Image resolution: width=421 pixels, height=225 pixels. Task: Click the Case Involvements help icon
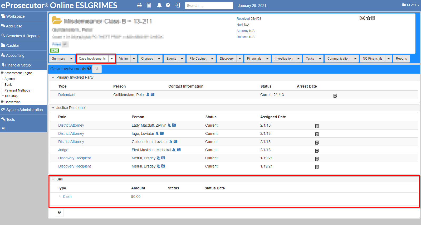pyautogui.click(x=89, y=69)
